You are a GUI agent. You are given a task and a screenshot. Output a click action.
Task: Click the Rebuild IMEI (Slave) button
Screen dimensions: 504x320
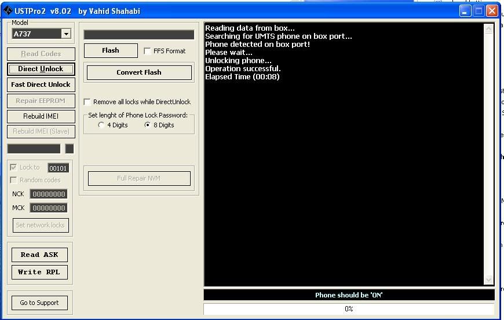pos(41,131)
